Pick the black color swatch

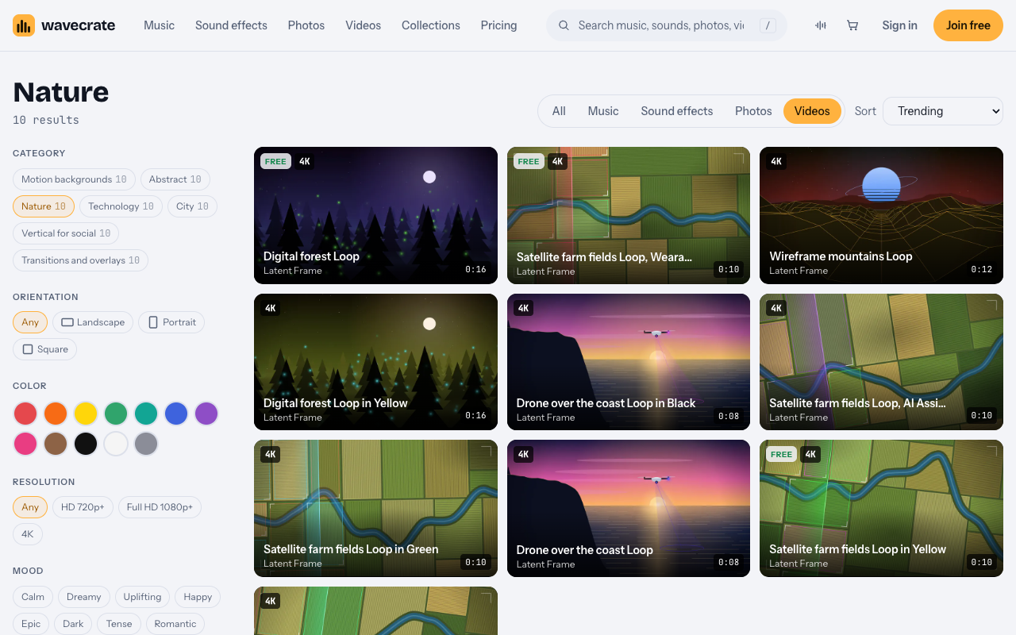(86, 444)
